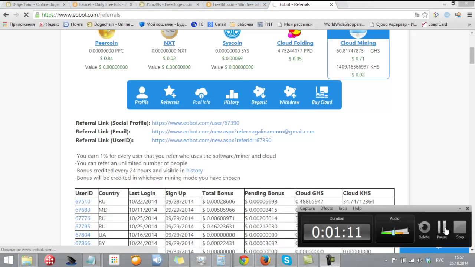Click the Apps grid icon in bookmarks bar

click(x=5, y=24)
